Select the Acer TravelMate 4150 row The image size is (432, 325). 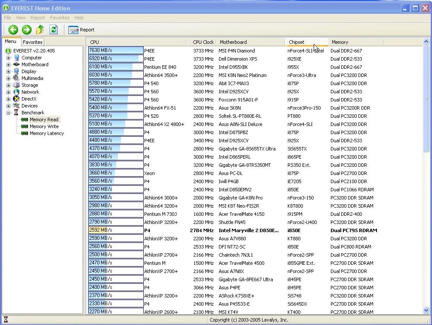[x=255, y=214]
